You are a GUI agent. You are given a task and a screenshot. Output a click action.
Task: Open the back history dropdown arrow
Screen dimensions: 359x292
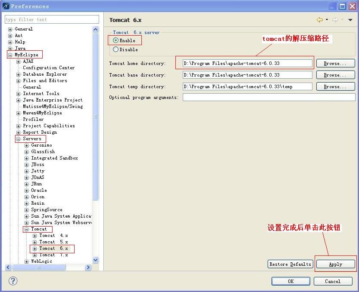click(327, 20)
